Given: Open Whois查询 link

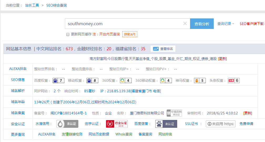Looking at the screenshot, I should 124,134.
